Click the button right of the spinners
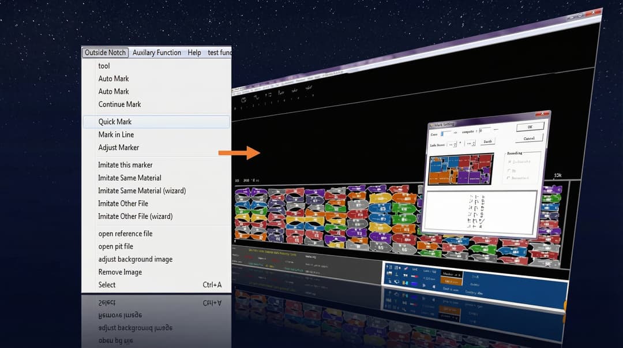623x348 pixels. 487,141
